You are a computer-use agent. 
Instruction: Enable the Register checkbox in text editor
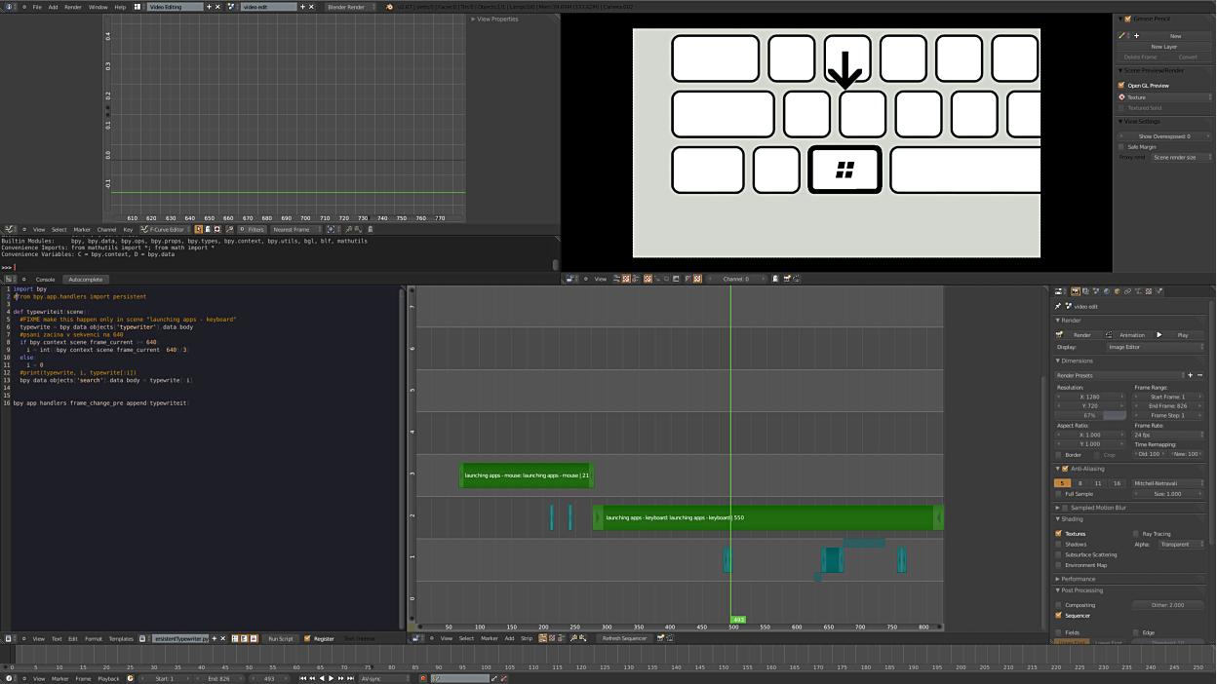(307, 638)
